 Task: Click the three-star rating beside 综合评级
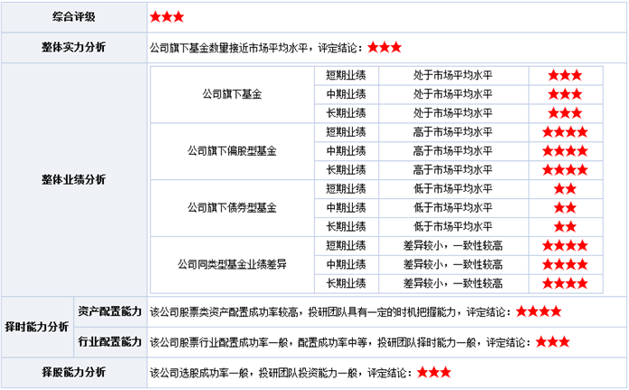tap(167, 17)
